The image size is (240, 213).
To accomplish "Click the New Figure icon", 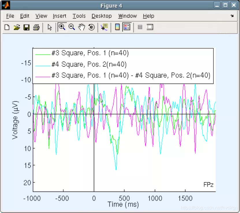I will [7, 27].
